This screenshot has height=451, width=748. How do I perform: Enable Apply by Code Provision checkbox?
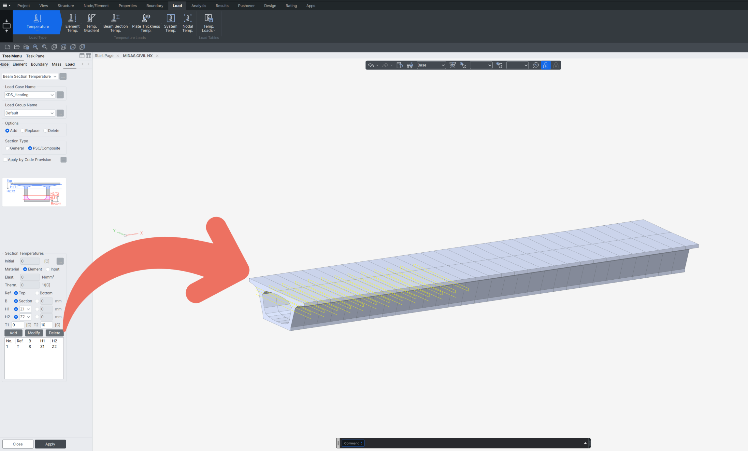tap(5, 160)
